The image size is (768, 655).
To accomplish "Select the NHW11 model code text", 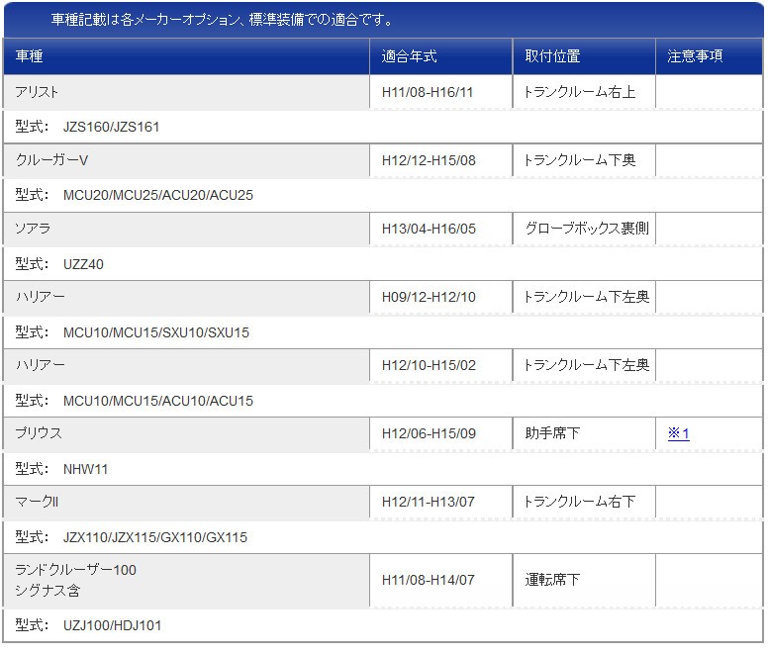I will [x=85, y=469].
